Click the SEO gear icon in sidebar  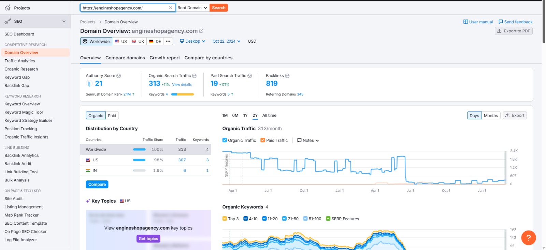point(8,21)
